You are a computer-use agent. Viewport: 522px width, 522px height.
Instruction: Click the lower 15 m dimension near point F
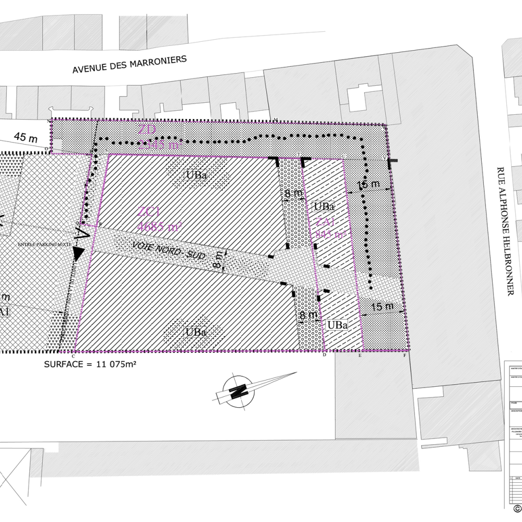[x=382, y=306]
